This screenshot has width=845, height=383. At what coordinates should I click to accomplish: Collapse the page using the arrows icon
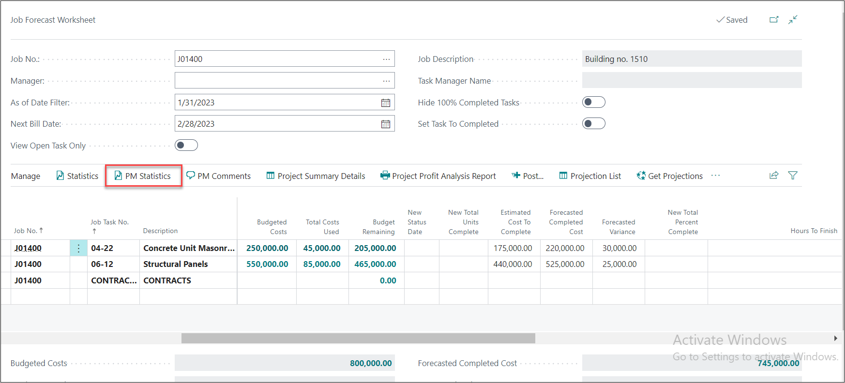pyautogui.click(x=793, y=20)
